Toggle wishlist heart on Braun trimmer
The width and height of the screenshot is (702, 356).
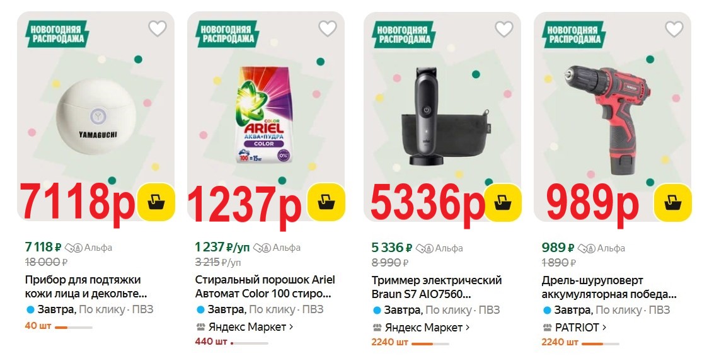point(503,28)
